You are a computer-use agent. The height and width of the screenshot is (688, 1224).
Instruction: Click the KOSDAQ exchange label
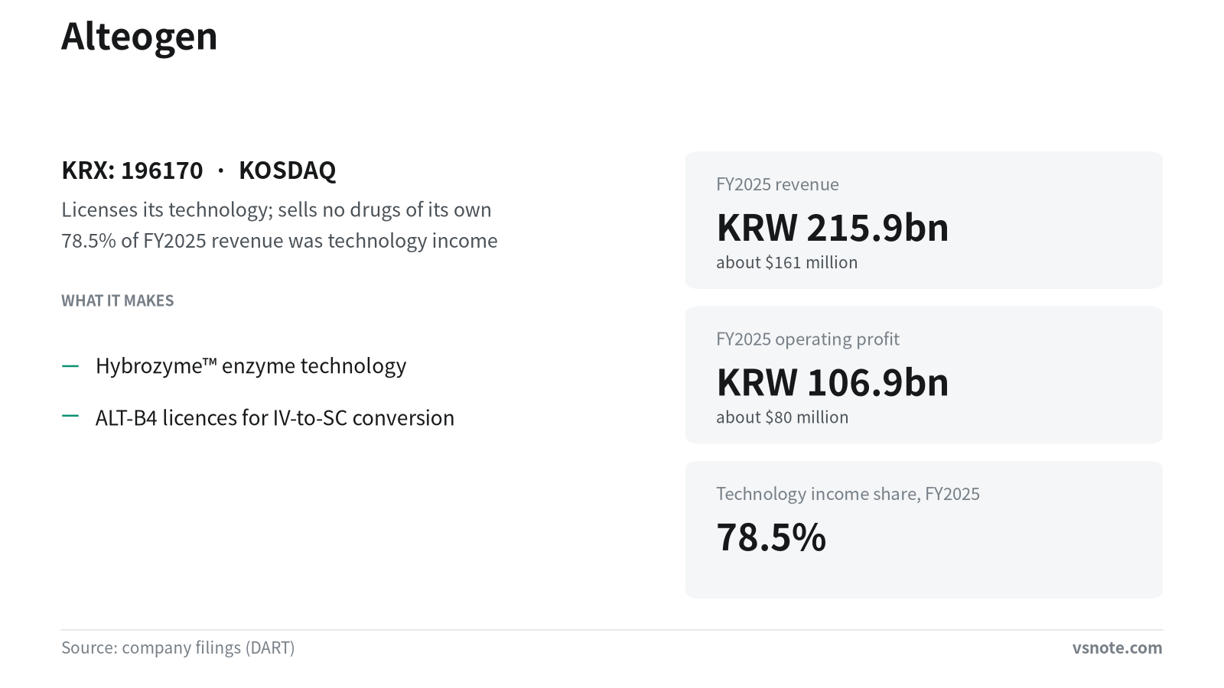pyautogui.click(x=287, y=170)
